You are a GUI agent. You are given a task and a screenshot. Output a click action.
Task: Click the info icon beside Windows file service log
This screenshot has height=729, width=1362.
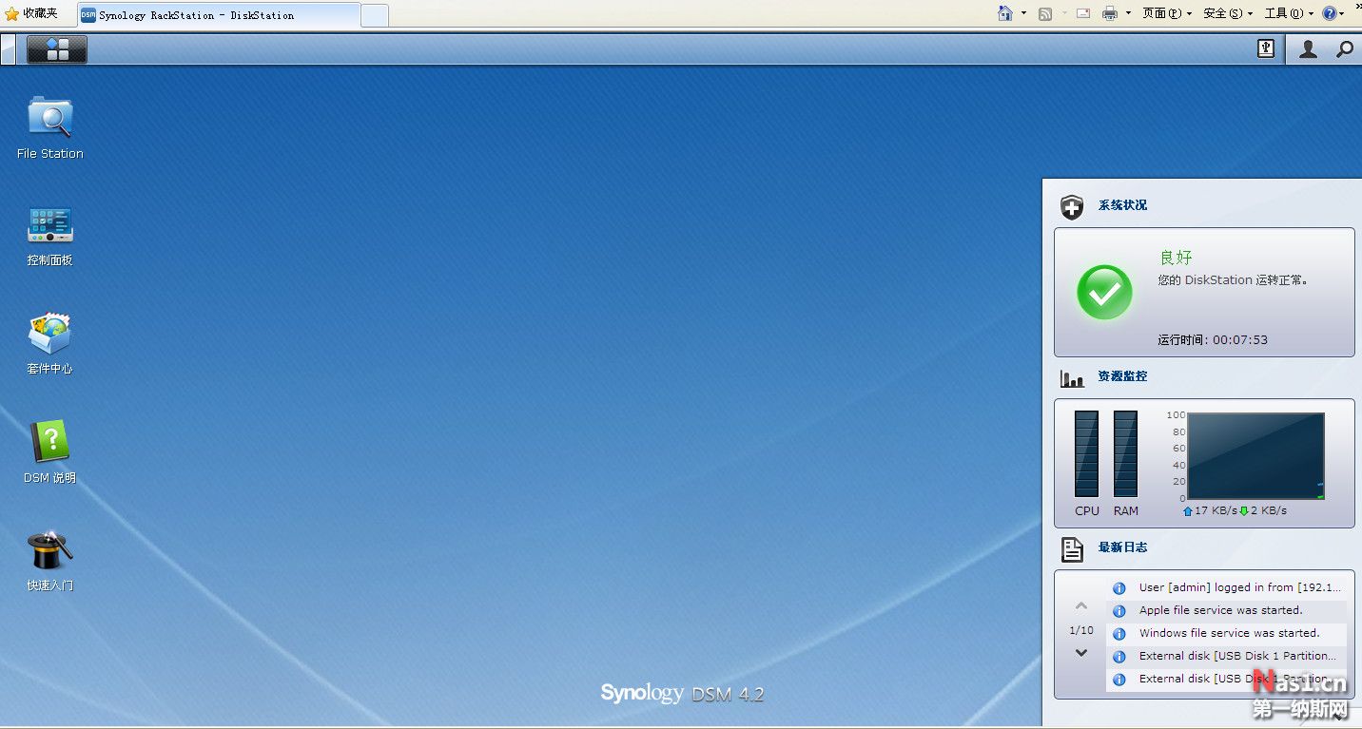click(x=1119, y=634)
